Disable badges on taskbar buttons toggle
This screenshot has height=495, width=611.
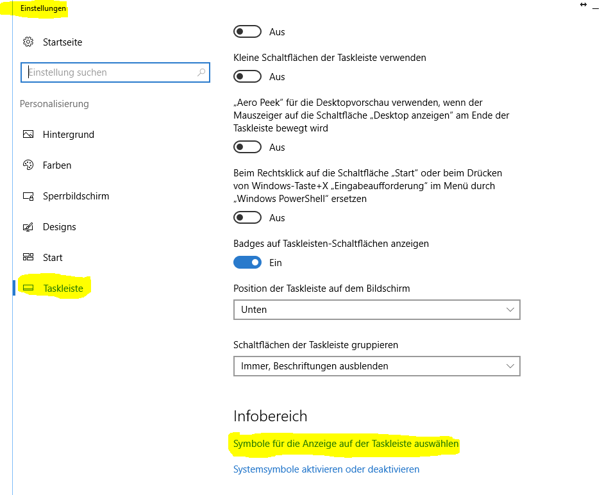tap(247, 262)
